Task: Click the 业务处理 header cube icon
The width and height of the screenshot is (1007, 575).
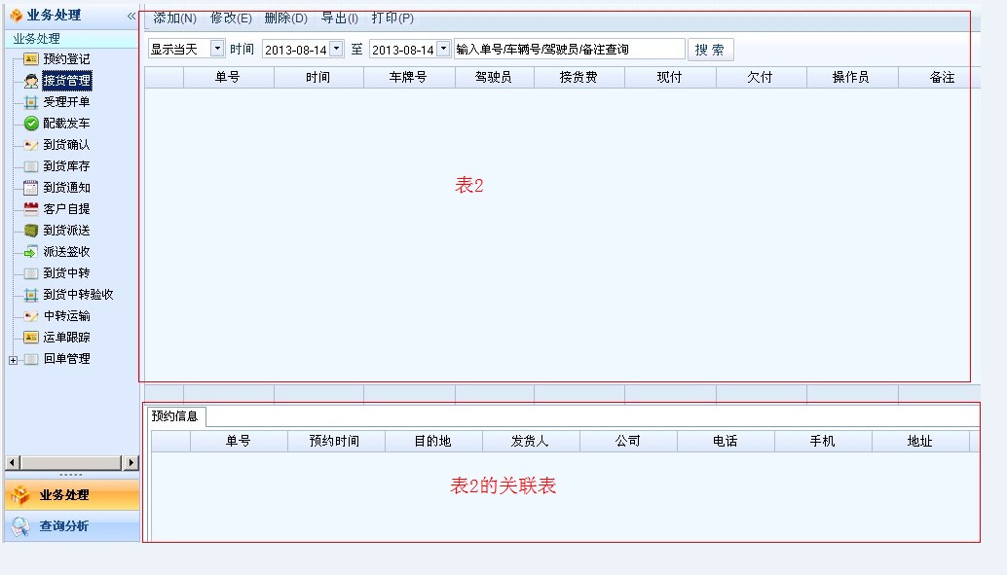Action: (x=16, y=15)
